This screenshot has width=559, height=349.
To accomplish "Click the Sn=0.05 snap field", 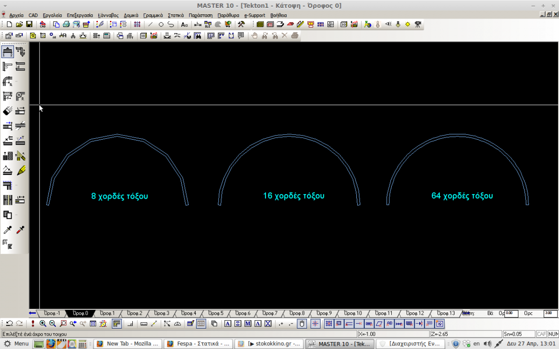I will point(518,334).
